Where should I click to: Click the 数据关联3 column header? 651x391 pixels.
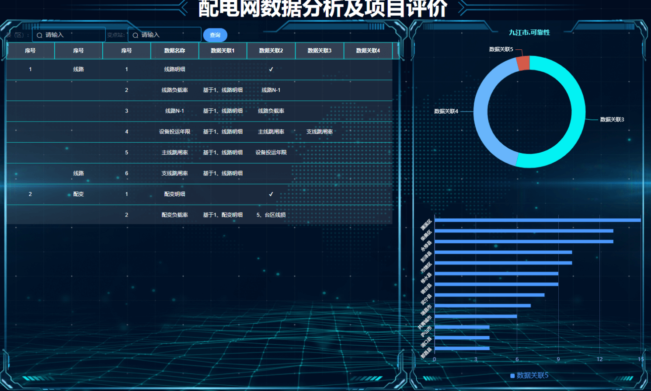pyautogui.click(x=320, y=51)
